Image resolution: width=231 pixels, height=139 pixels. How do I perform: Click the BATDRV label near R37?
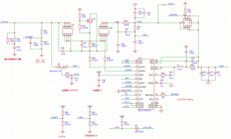tap(175, 94)
